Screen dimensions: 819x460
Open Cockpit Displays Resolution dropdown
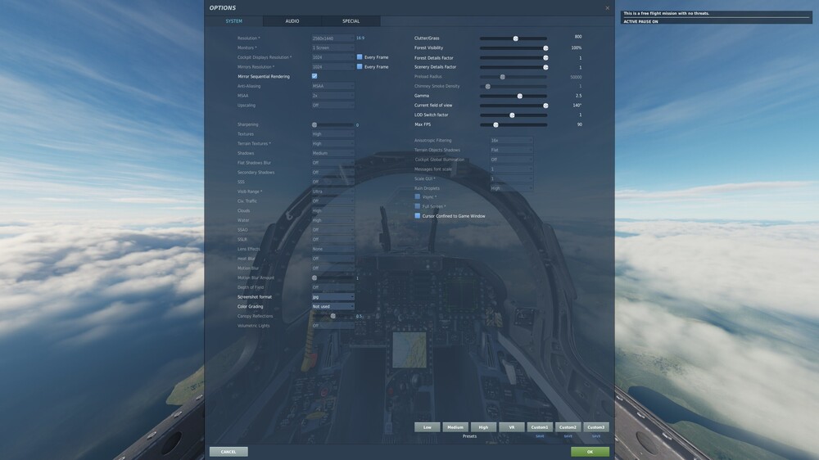coord(333,57)
